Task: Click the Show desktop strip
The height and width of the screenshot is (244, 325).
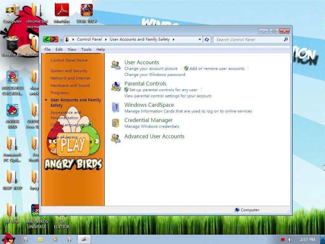Action: pyautogui.click(x=323, y=240)
